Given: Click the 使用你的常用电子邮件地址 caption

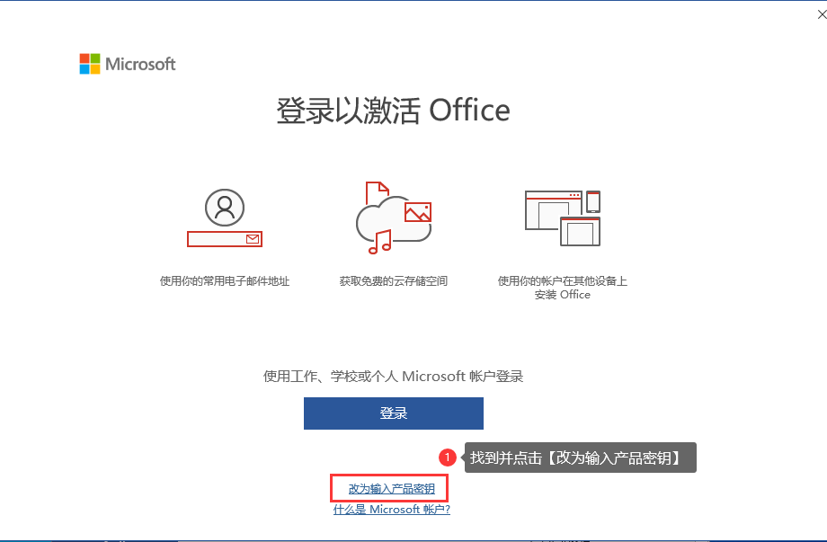Looking at the screenshot, I should tap(224, 280).
